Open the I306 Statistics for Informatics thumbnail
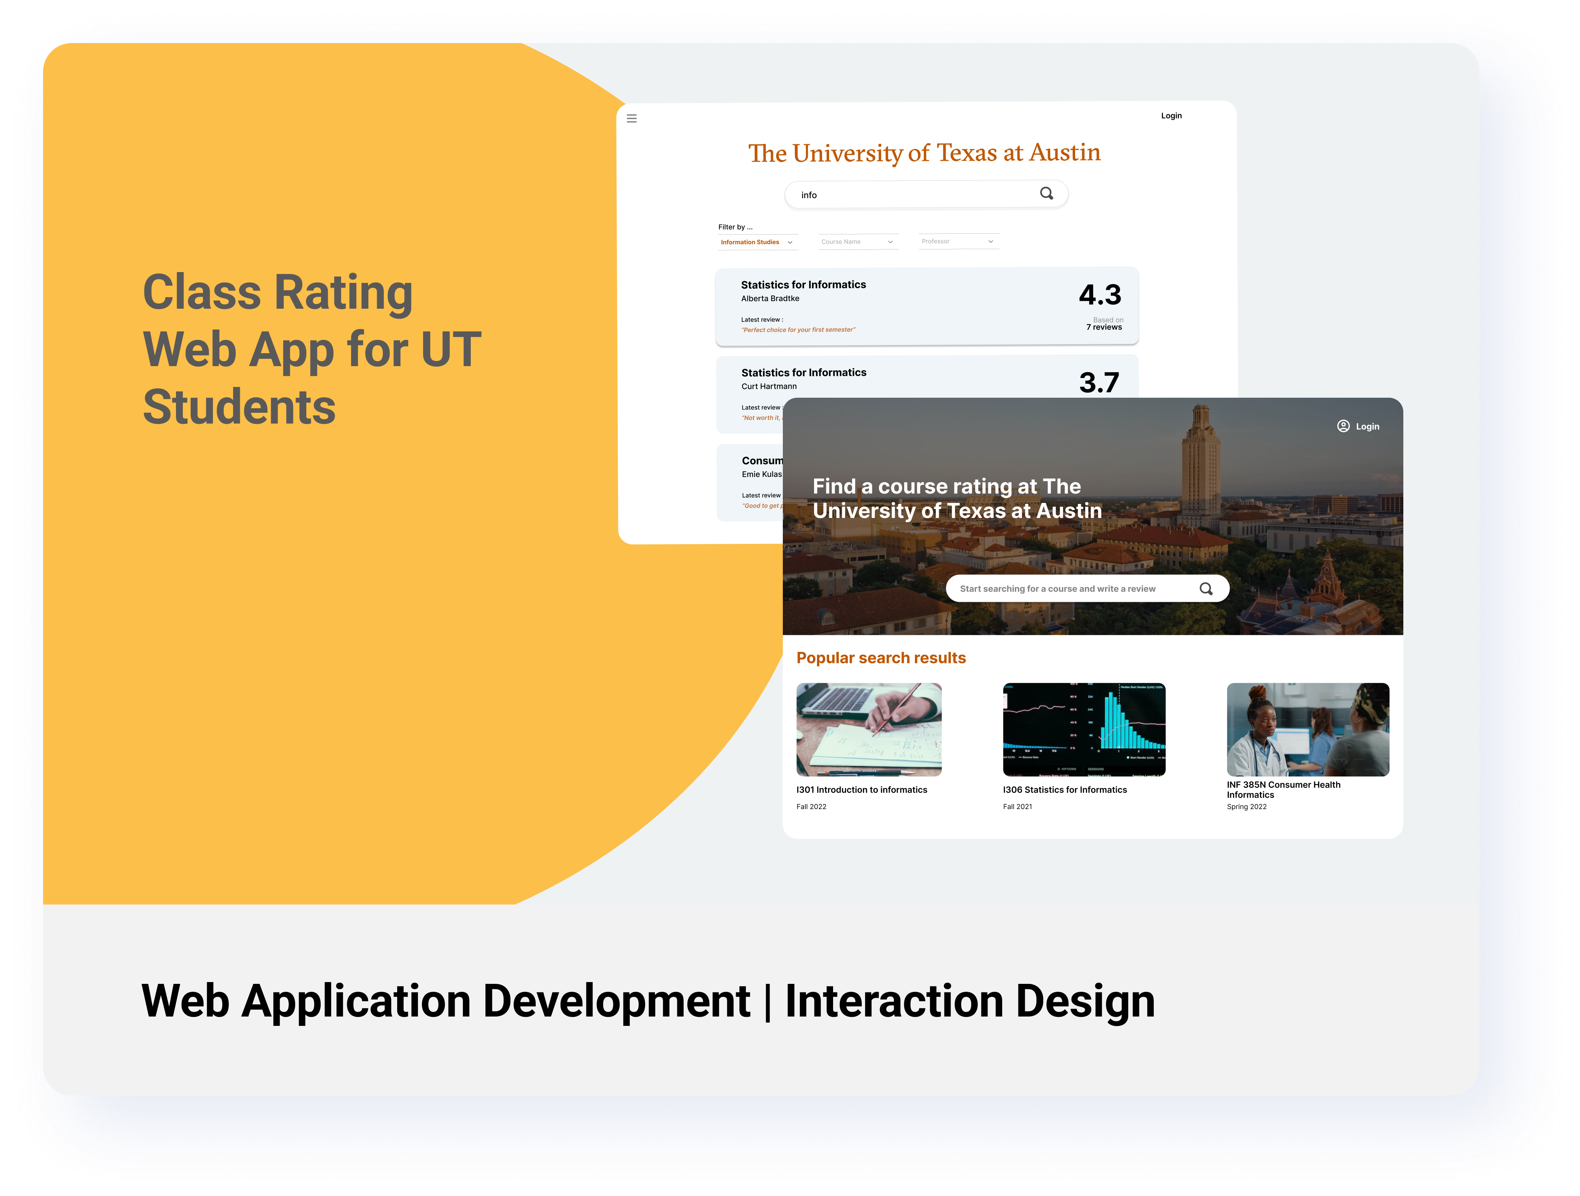The width and height of the screenshot is (1580, 1196). point(1084,729)
